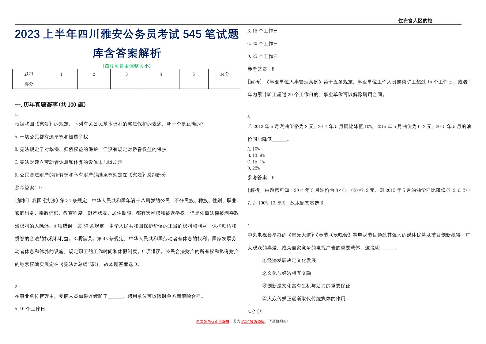Screen dimensions: 486x344
Task: Click statement '④大众传媒正逐渐取代传统媒体的作用'
Action: click(x=304, y=299)
